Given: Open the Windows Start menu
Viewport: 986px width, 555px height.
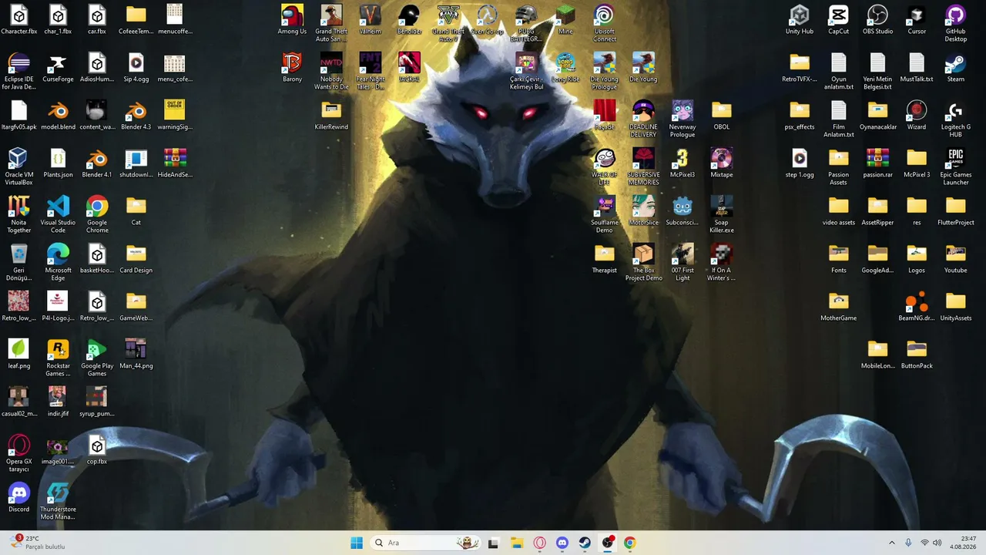Looking at the screenshot, I should click(357, 543).
